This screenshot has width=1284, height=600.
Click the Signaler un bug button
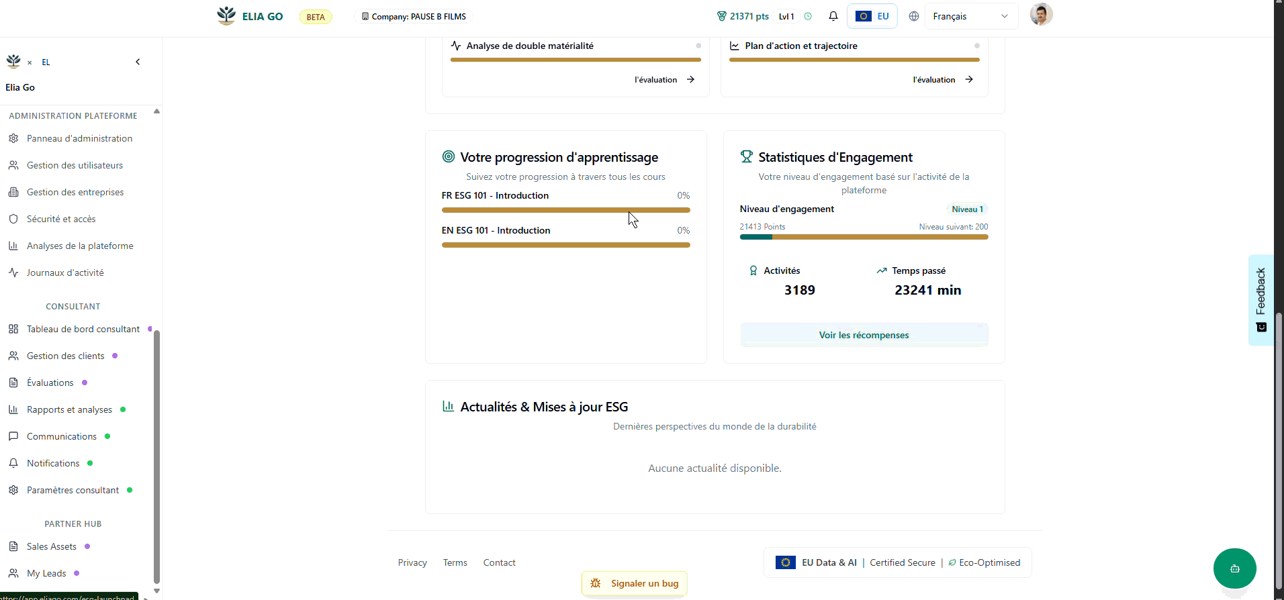[635, 583]
